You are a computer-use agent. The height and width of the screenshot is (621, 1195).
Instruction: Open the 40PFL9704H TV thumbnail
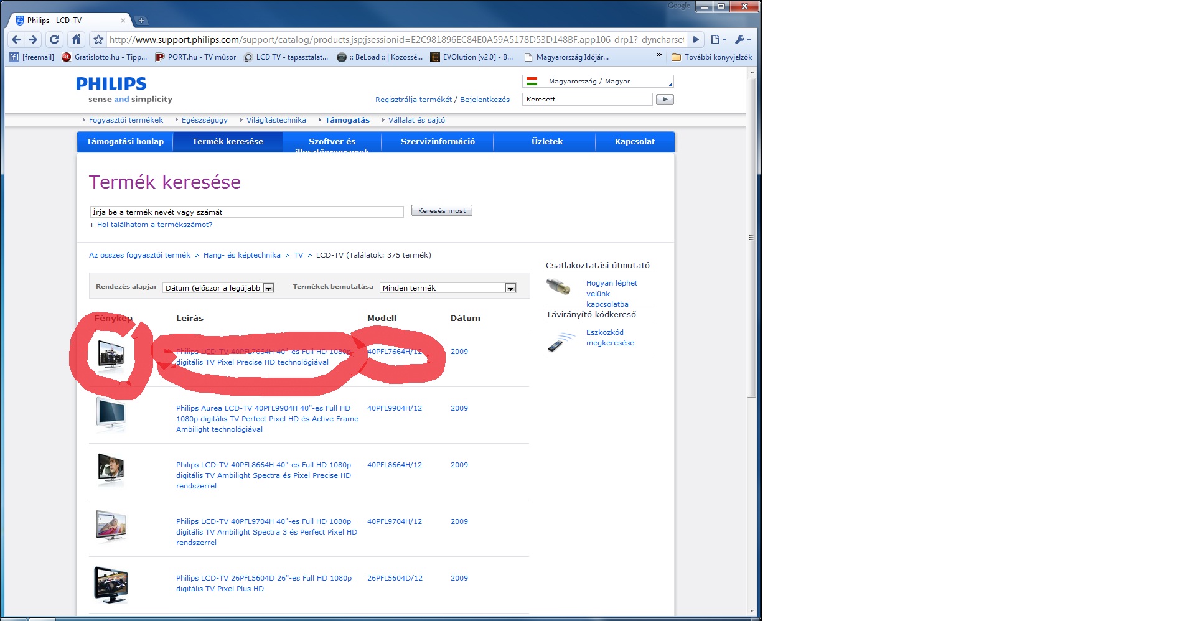tap(111, 526)
